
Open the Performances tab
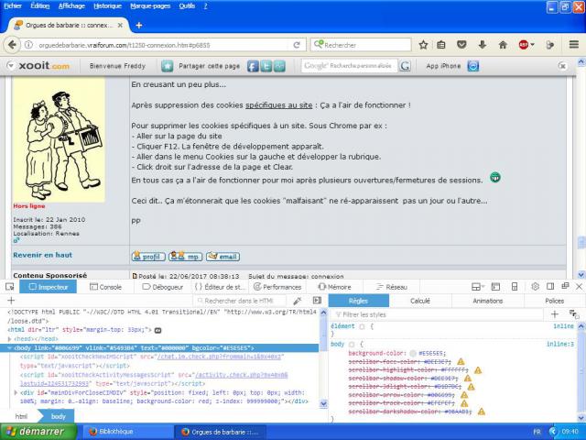click(x=277, y=287)
